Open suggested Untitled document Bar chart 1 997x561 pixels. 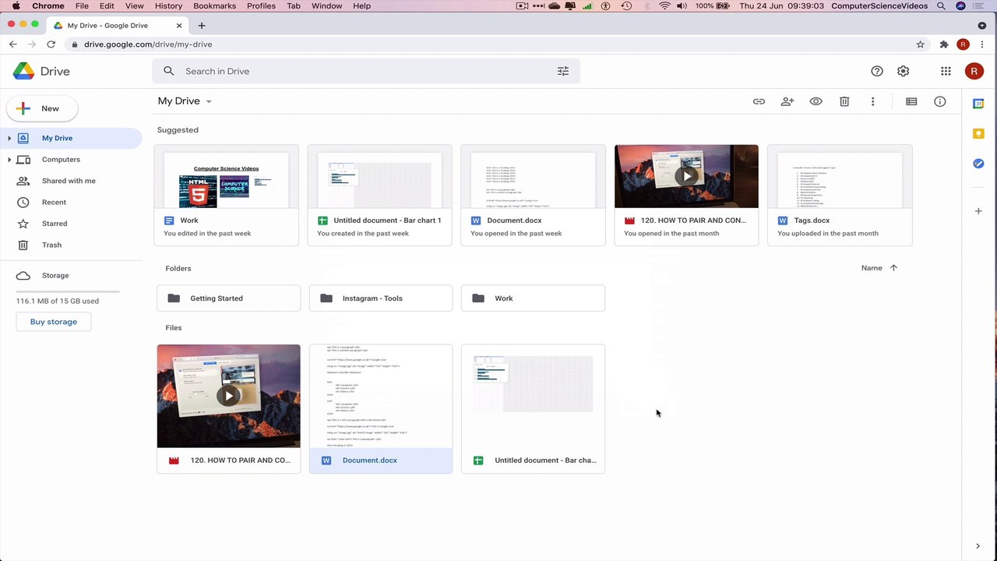pos(379,195)
